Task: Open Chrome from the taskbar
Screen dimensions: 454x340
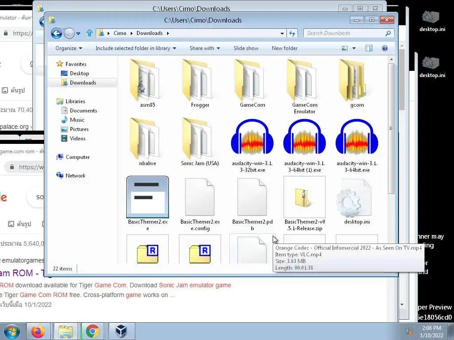Action: [x=92, y=331]
